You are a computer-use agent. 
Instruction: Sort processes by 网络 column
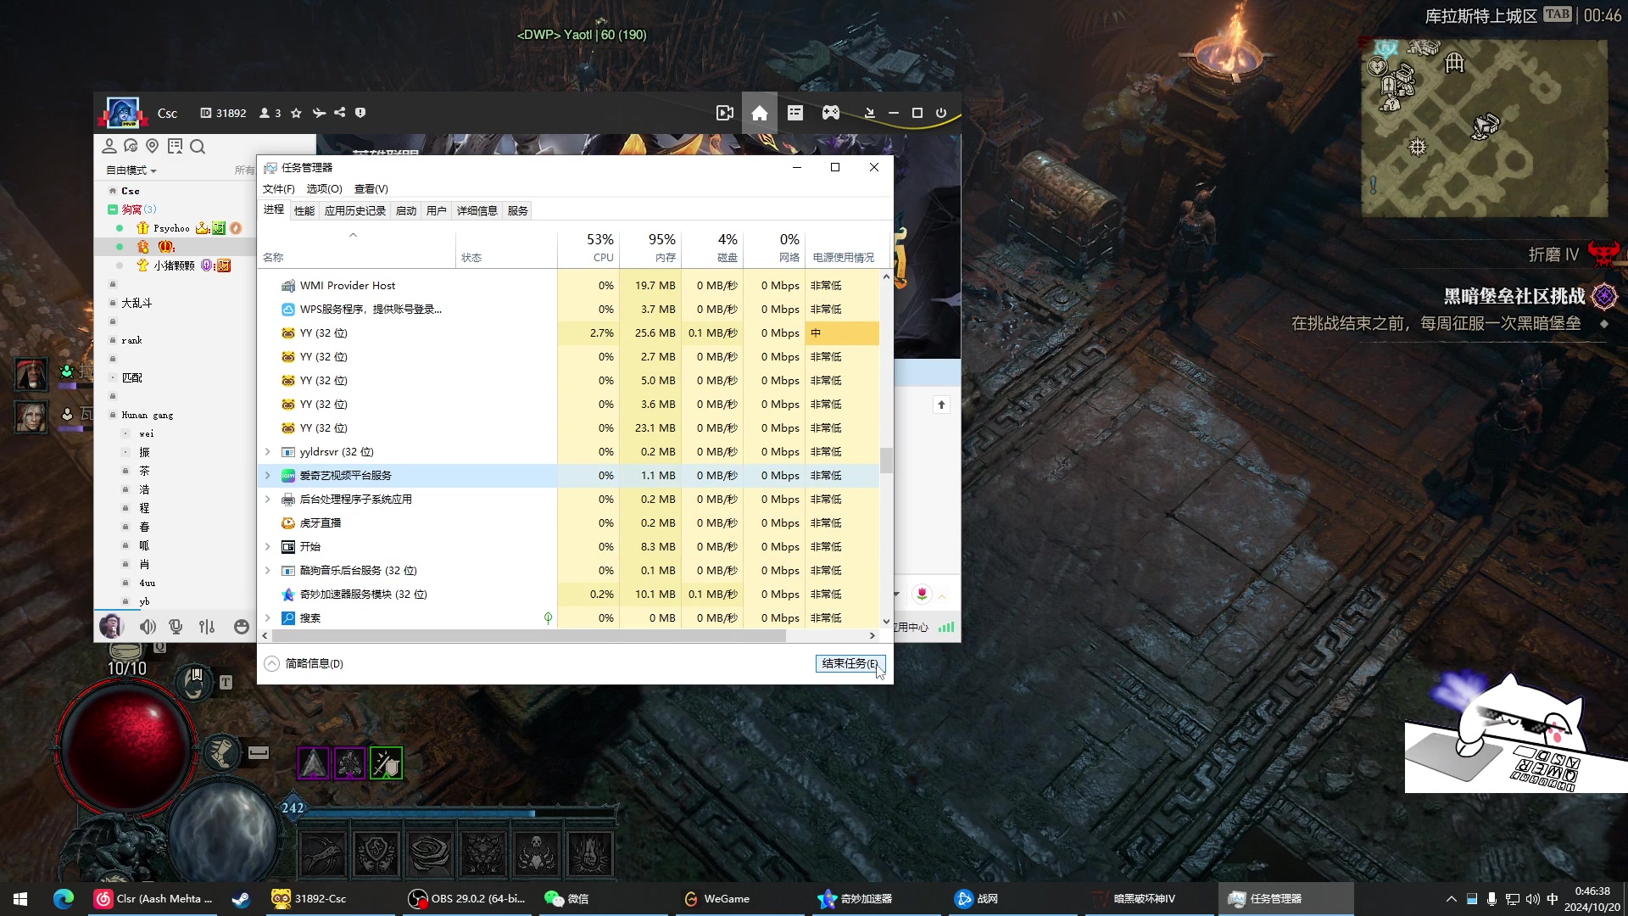[774, 248]
